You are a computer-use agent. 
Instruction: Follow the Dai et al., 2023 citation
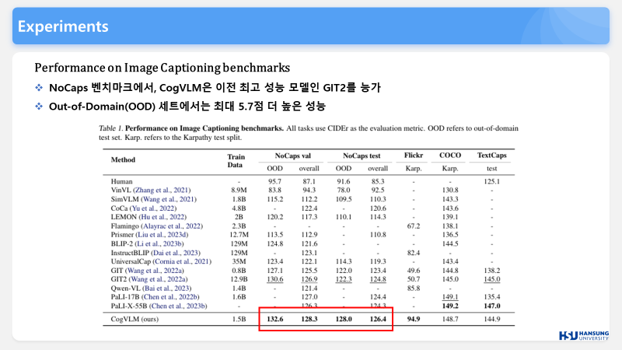(176, 253)
